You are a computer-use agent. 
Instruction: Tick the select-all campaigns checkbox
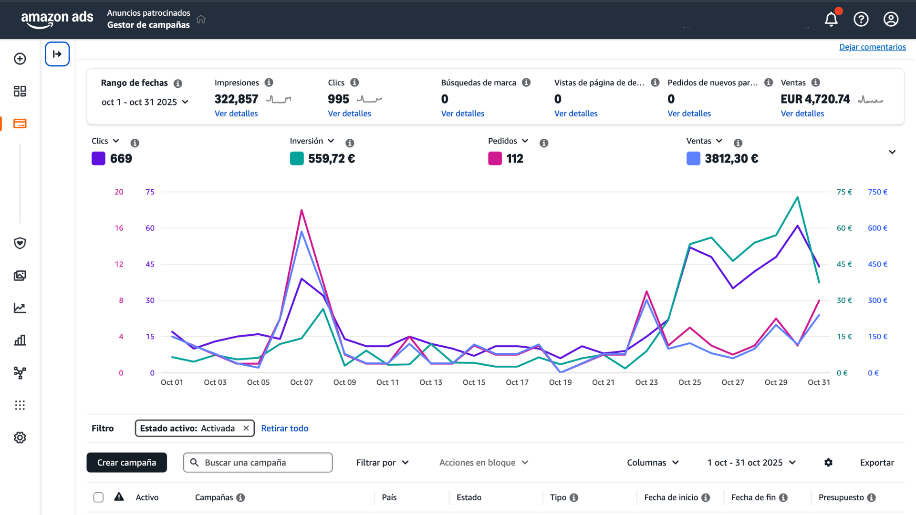point(98,497)
